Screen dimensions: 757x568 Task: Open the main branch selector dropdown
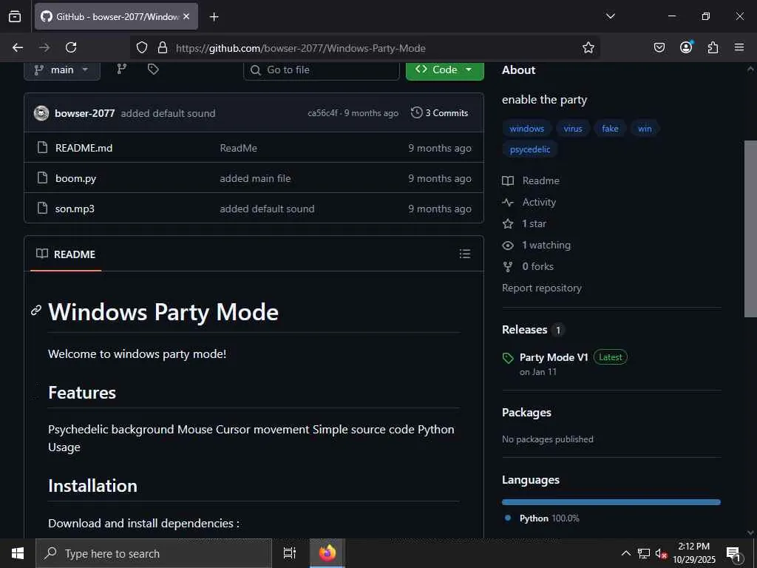click(x=62, y=70)
